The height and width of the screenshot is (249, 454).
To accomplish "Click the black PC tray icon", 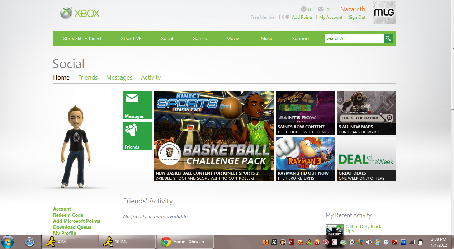I will click(x=274, y=242).
